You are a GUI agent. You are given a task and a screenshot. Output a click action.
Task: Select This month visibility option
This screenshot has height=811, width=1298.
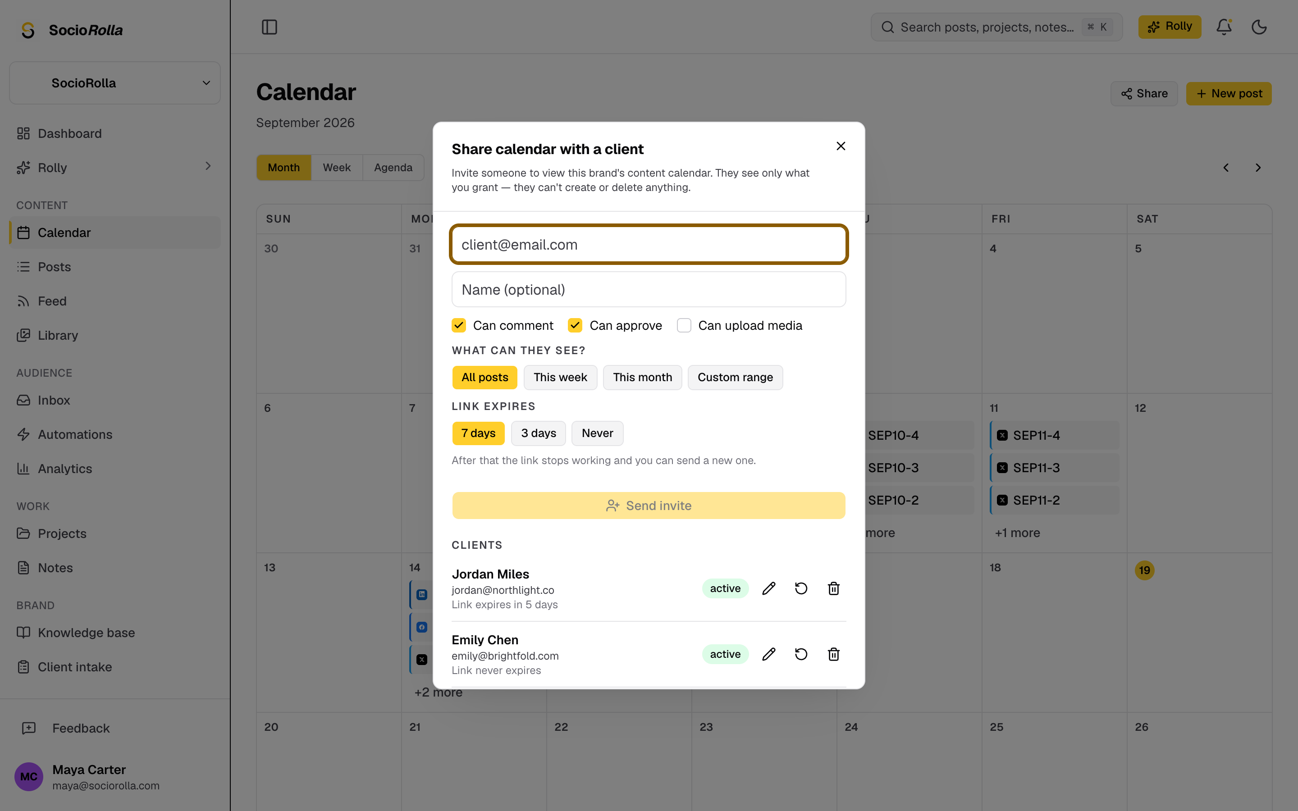pyautogui.click(x=642, y=378)
